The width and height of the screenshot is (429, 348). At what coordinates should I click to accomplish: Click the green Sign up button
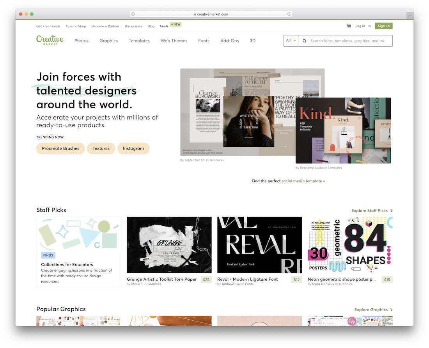click(x=384, y=26)
